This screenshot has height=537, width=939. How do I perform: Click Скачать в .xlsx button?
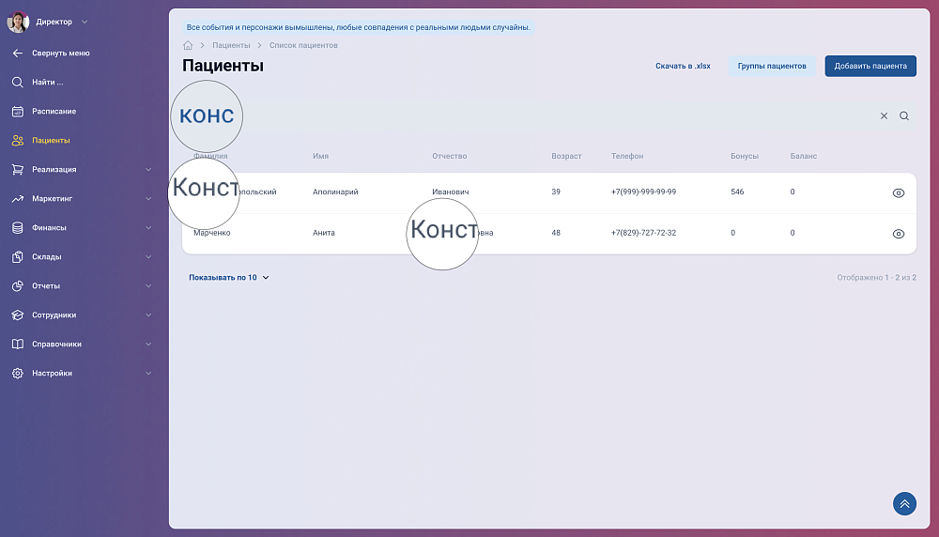[683, 66]
